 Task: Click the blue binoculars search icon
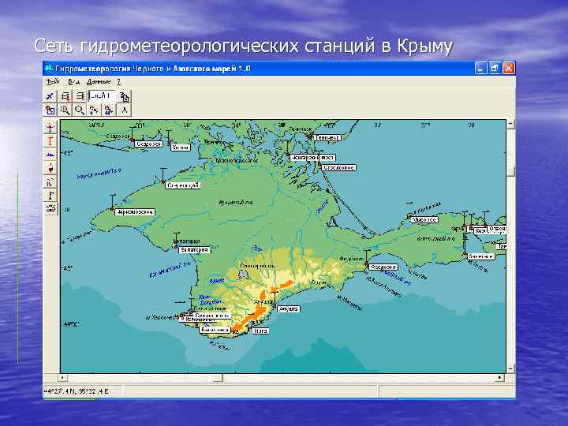tap(108, 110)
